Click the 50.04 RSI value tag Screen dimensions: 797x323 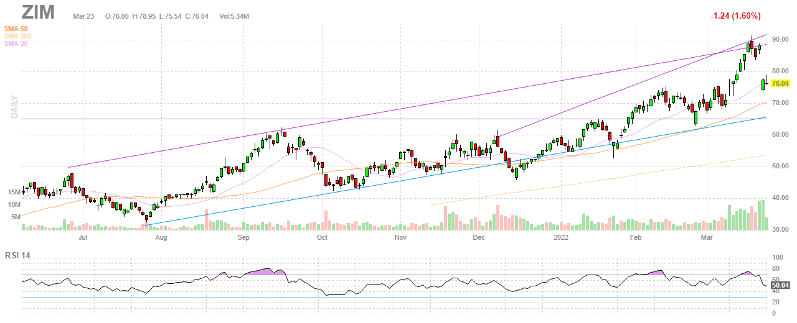(780, 285)
